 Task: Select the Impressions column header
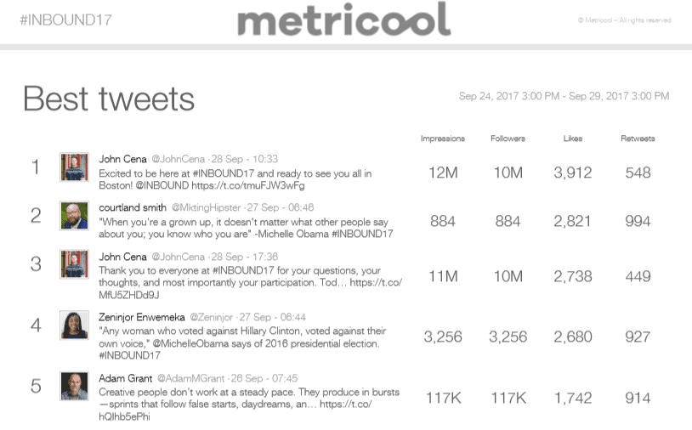443,139
